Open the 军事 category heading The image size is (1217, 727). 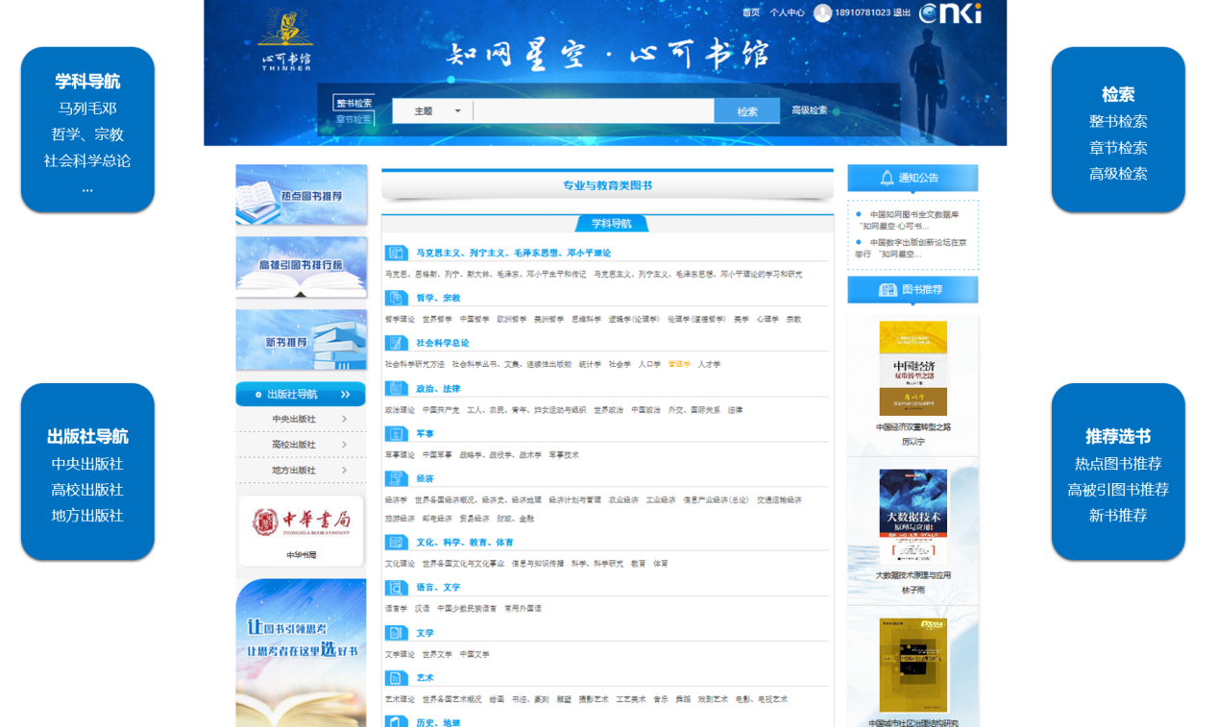click(x=425, y=433)
